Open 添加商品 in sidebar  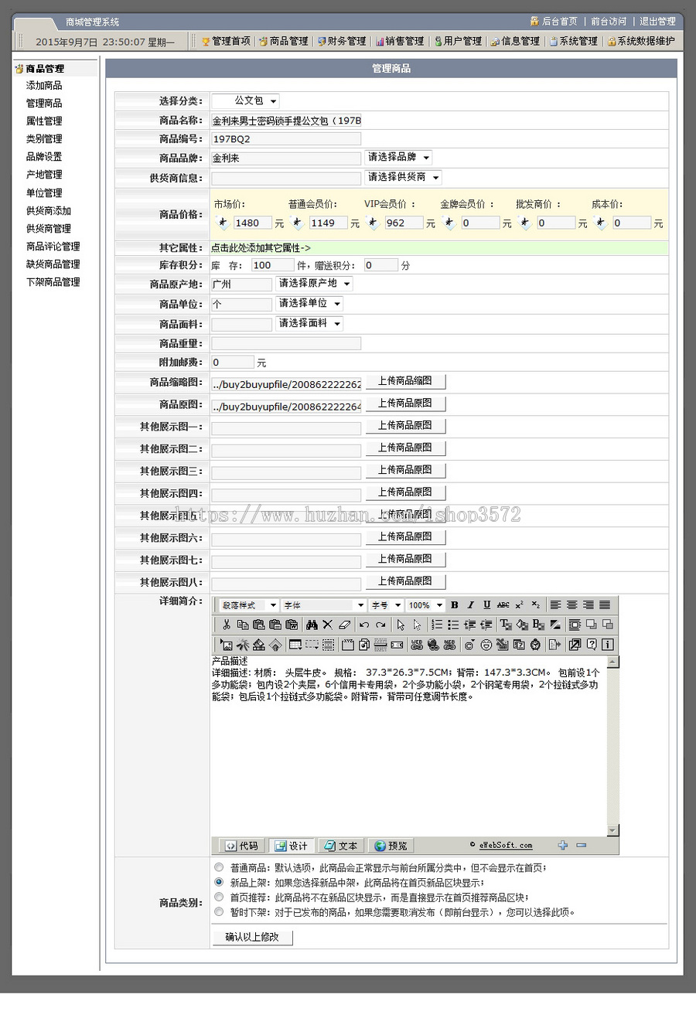[x=44, y=86]
